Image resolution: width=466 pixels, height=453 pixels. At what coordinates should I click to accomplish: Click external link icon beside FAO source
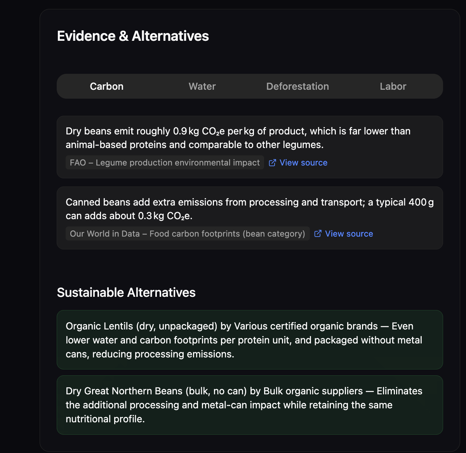click(x=273, y=163)
